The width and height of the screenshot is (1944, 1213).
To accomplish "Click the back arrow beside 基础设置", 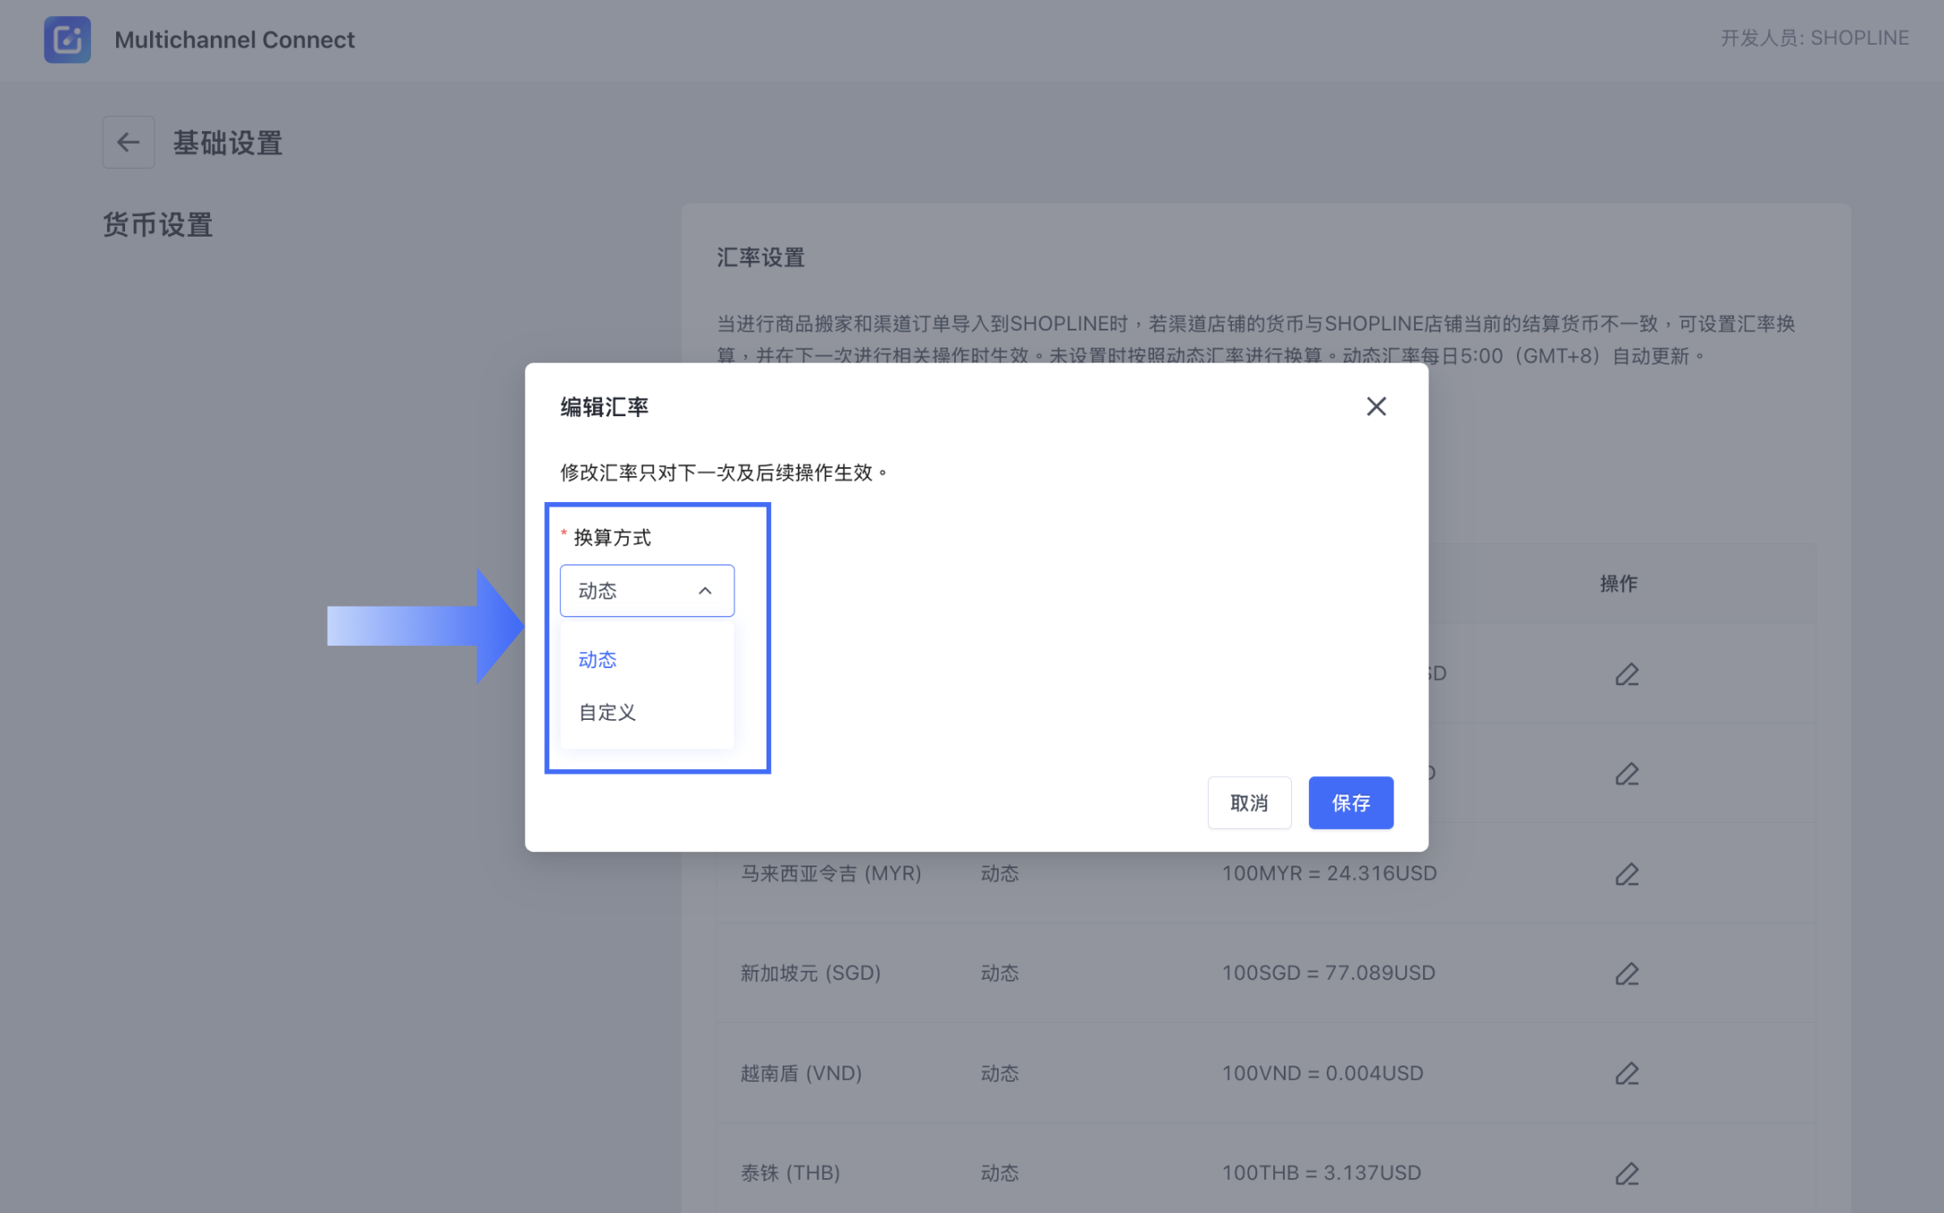I will pos(128,142).
